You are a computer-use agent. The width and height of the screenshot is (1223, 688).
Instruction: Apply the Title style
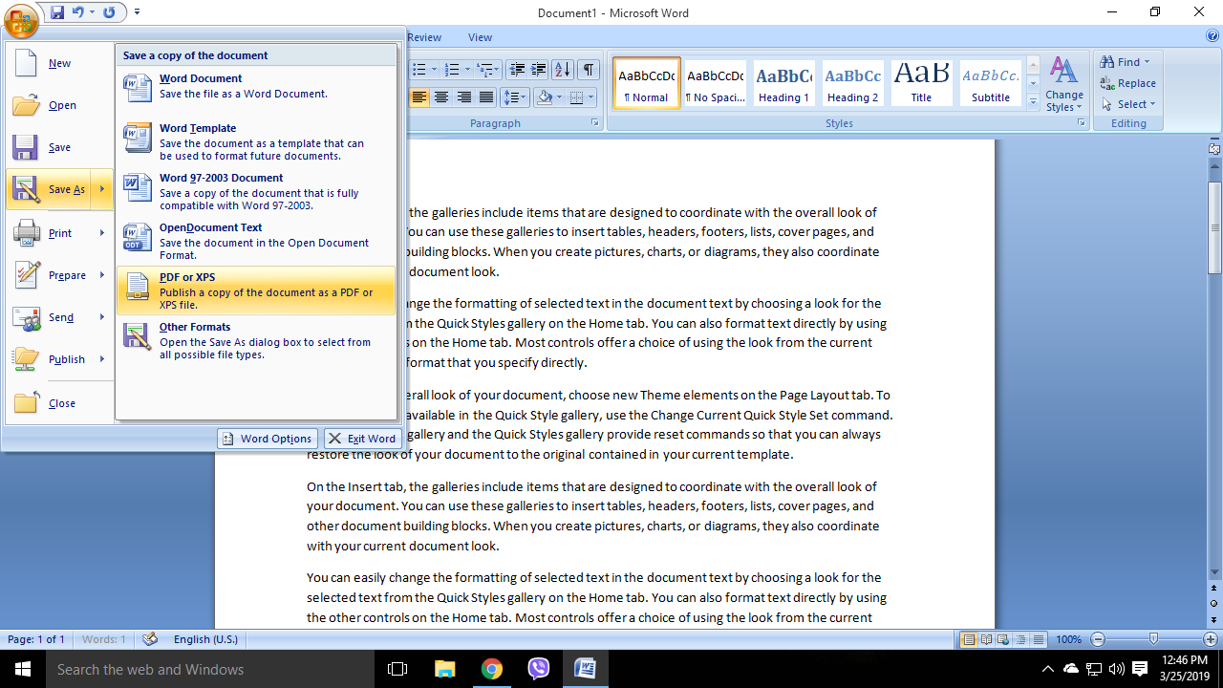pyautogui.click(x=922, y=84)
